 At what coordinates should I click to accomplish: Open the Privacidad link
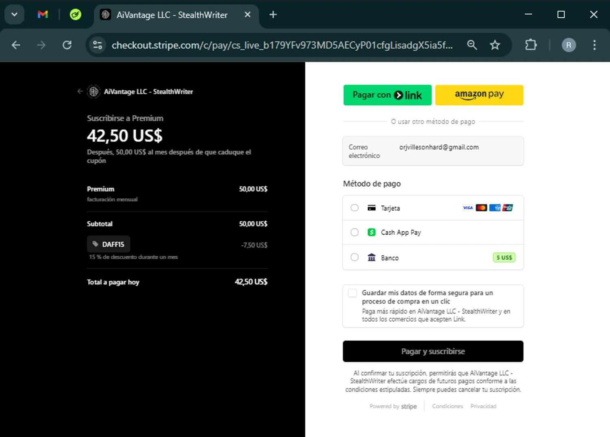483,406
